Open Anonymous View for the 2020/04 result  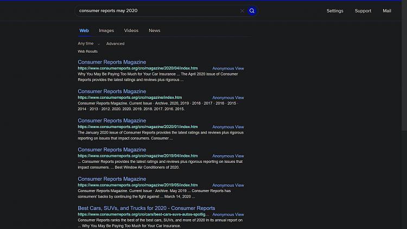(x=228, y=68)
